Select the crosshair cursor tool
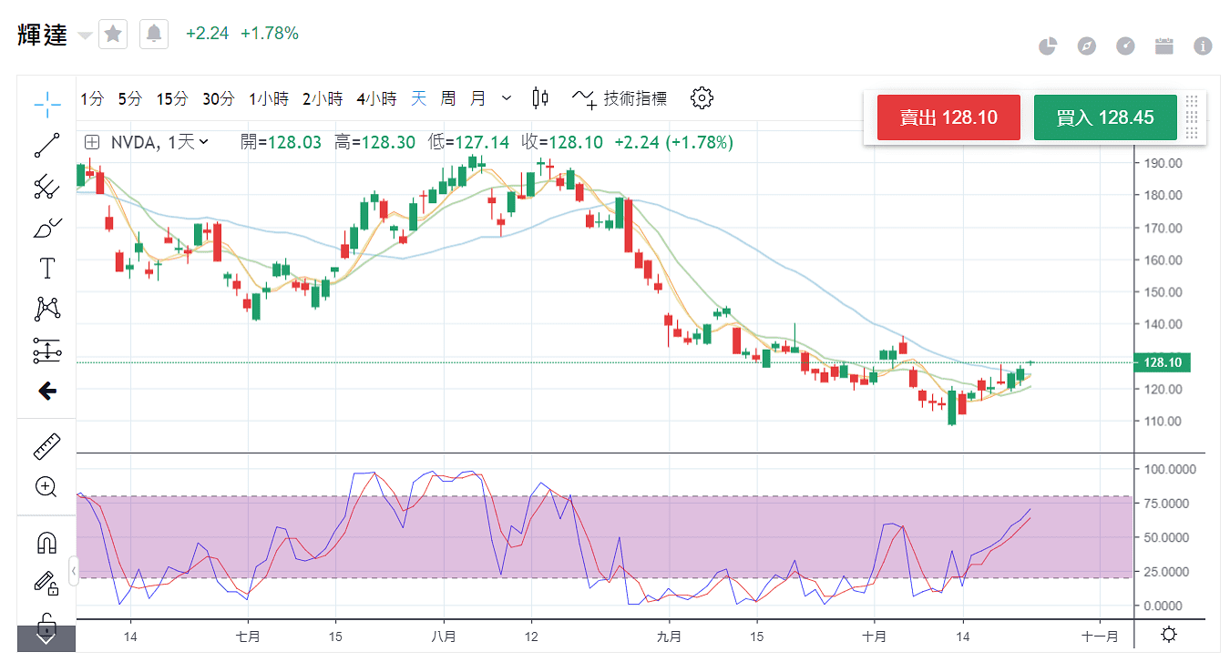Screen dimensions: 1230x662 pyautogui.click(x=46, y=103)
